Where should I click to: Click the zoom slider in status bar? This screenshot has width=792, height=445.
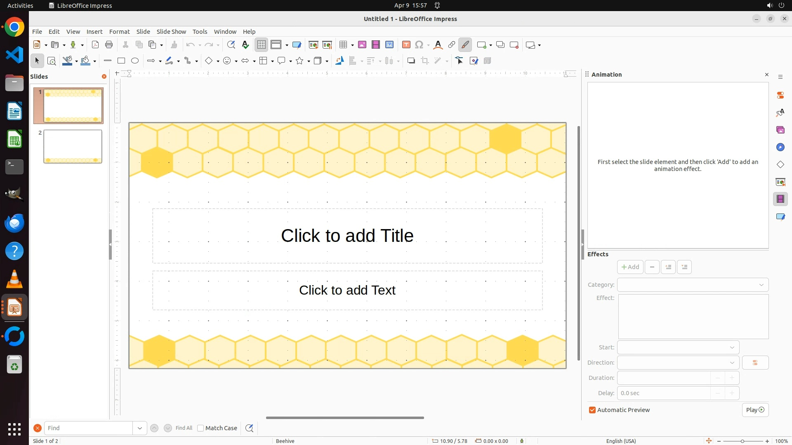[x=742, y=441]
